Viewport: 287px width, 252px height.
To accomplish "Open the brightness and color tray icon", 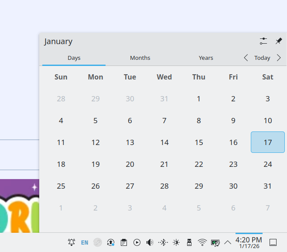I will [x=176, y=242].
